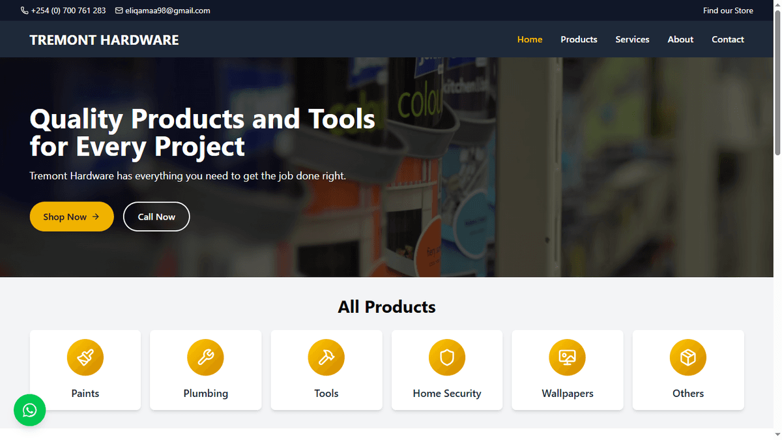Open the Contact navigation item
The width and height of the screenshot is (782, 440).
pos(727,40)
